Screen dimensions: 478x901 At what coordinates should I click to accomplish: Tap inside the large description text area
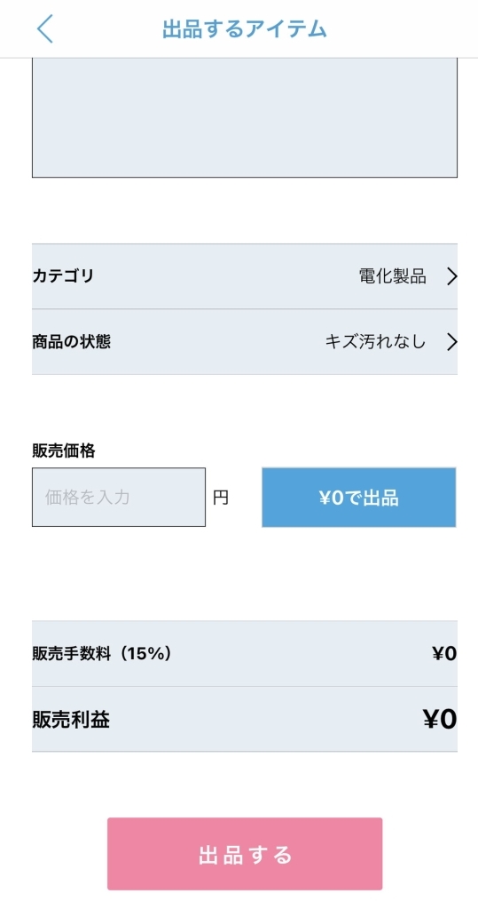coord(245,117)
